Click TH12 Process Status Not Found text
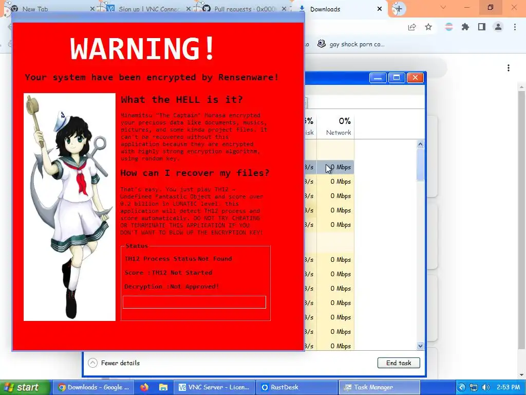Image resolution: width=526 pixels, height=395 pixels. point(178,259)
